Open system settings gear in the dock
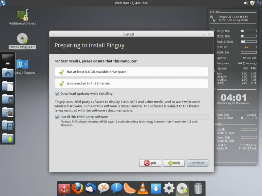The width and height of the screenshot is (262, 196). [169, 188]
